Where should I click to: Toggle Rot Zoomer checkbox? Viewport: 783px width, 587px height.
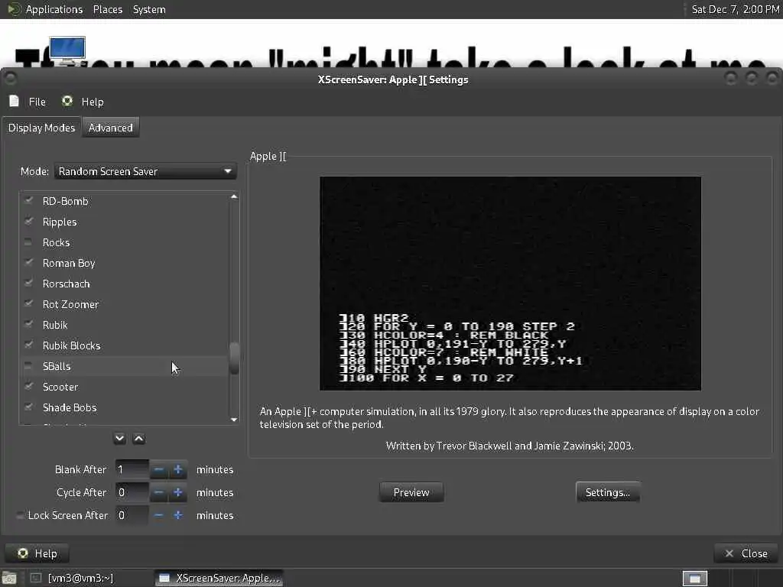tap(29, 303)
